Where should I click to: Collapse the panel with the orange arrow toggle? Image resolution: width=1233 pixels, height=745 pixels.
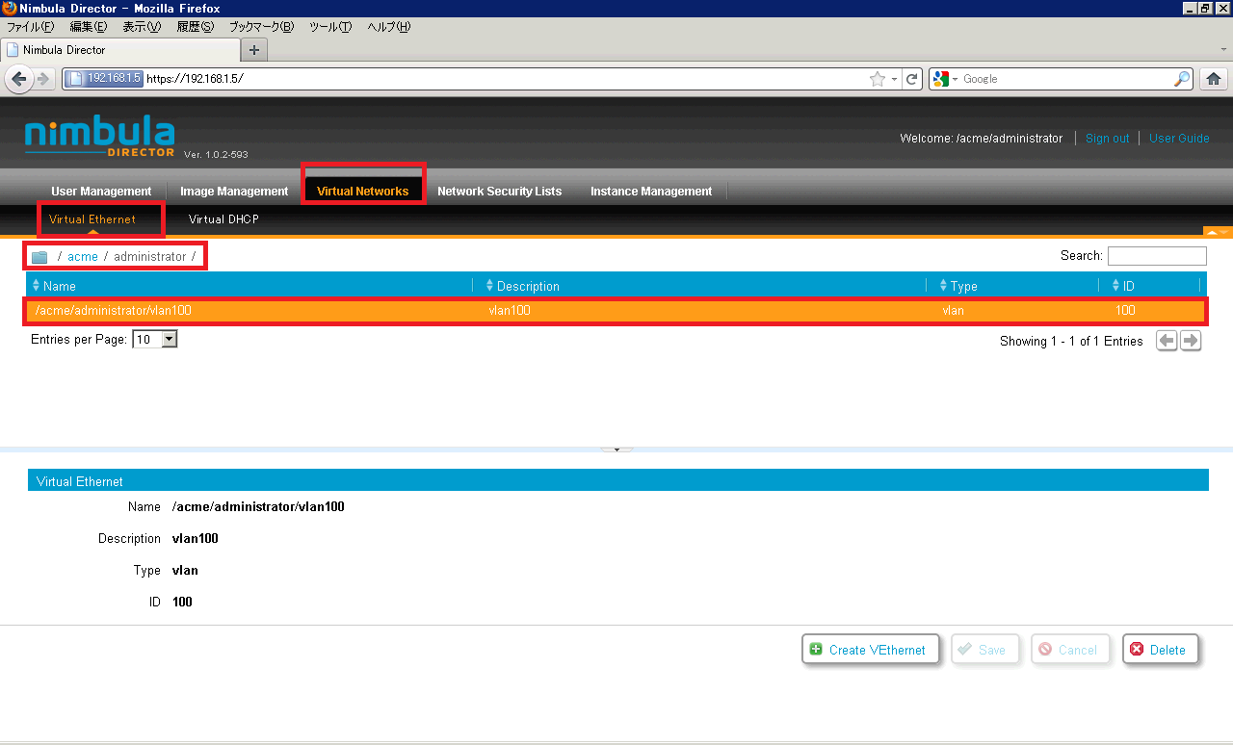1218,231
